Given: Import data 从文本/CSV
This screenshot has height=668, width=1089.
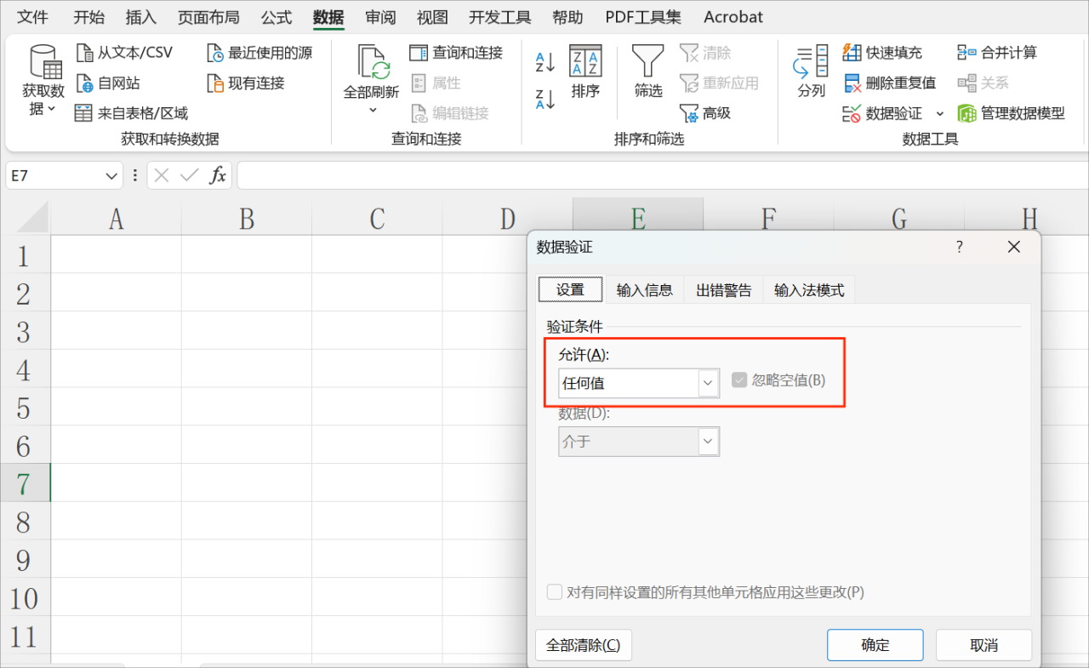Looking at the screenshot, I should [x=124, y=53].
